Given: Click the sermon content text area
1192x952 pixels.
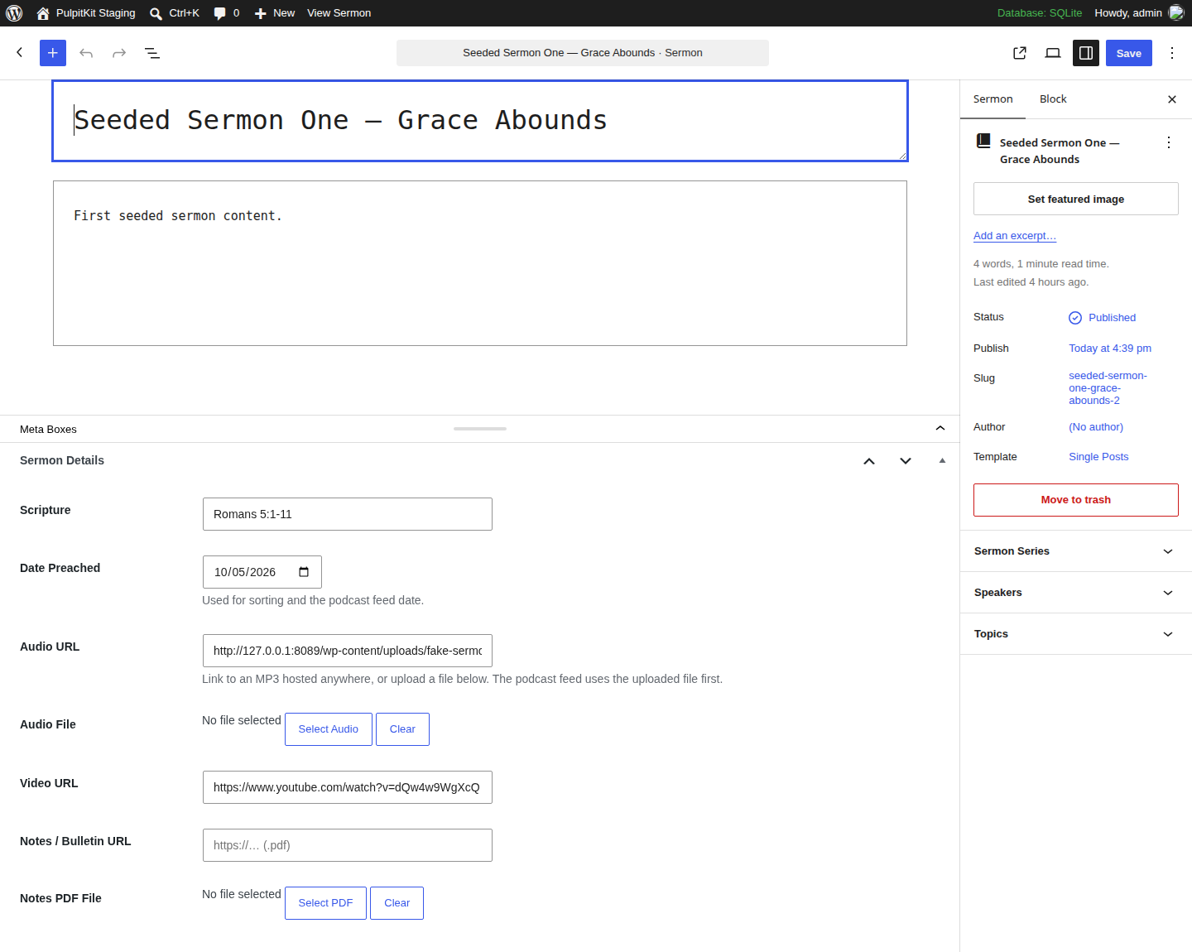Looking at the screenshot, I should point(480,263).
